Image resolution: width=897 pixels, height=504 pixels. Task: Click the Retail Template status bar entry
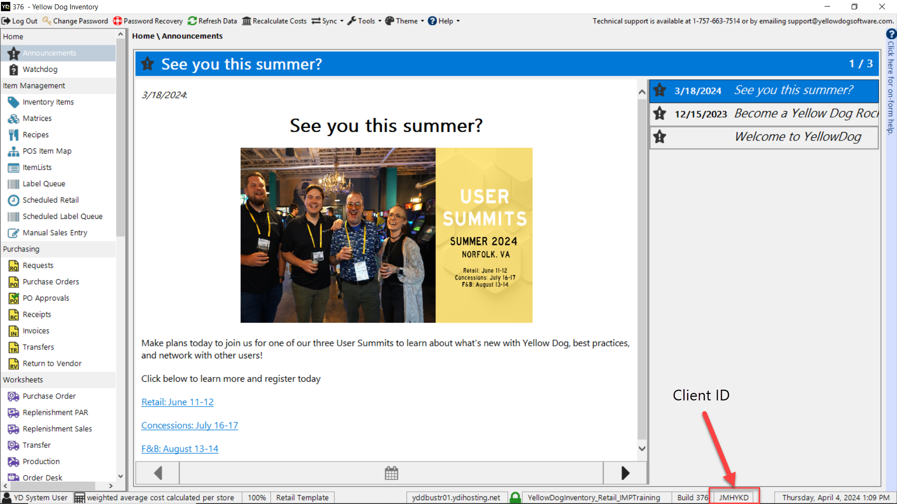(x=302, y=498)
